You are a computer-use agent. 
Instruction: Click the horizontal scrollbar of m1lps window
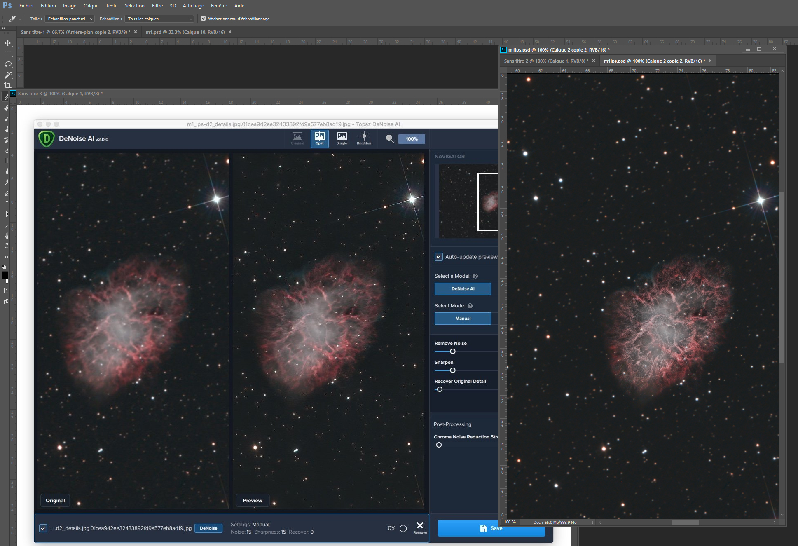(686, 522)
